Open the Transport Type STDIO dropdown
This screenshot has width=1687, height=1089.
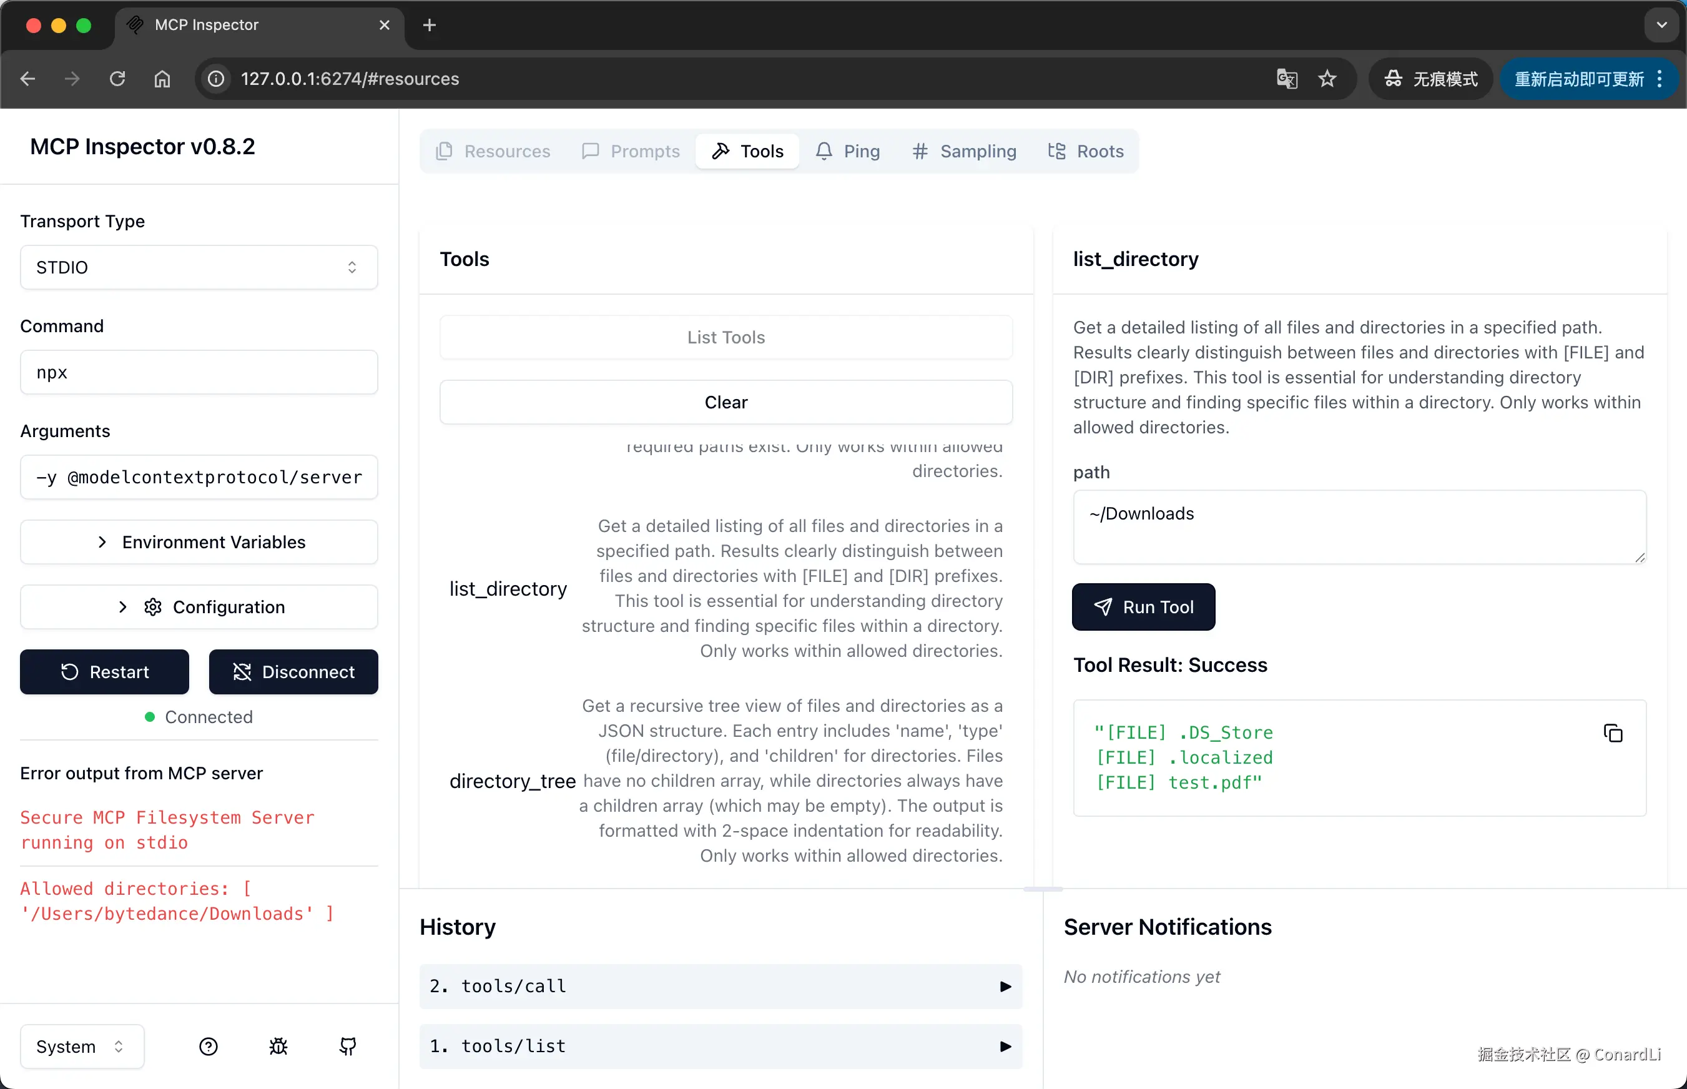199,267
